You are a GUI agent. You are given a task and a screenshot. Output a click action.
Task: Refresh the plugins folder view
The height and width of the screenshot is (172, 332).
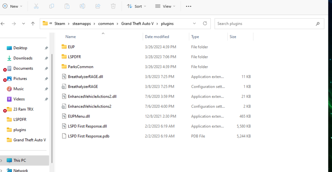[x=205, y=24]
